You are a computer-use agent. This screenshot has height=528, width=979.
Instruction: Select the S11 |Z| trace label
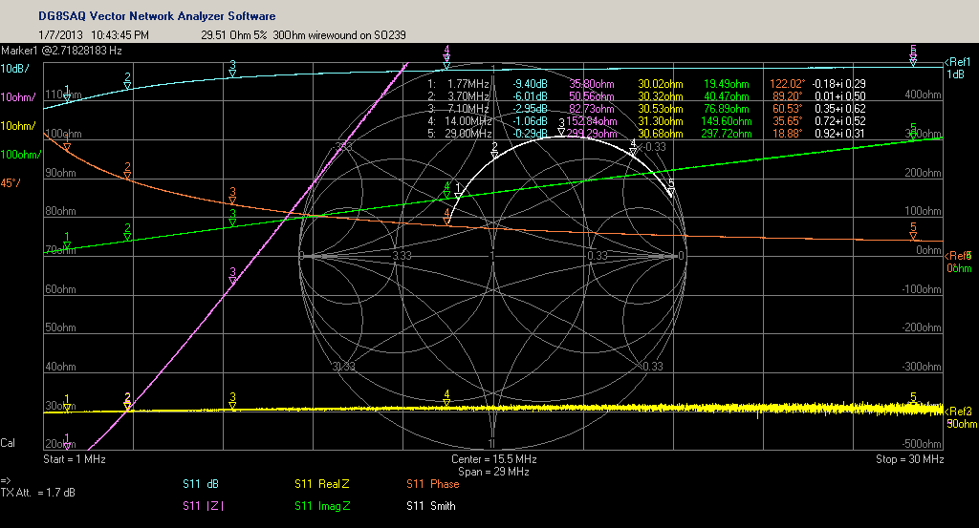(x=203, y=505)
